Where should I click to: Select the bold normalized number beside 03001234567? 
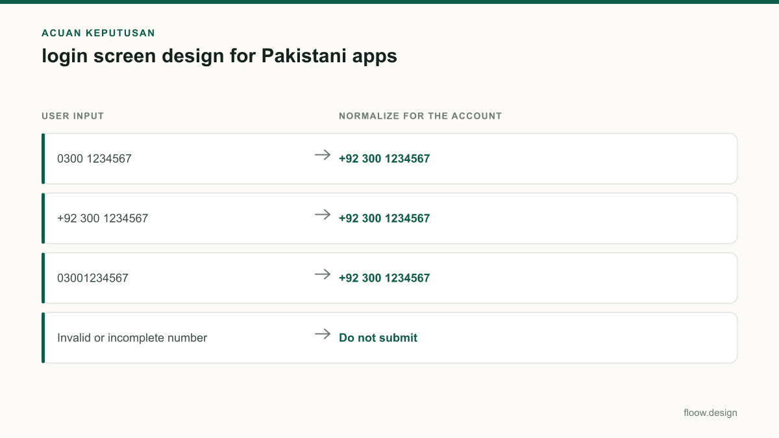click(x=384, y=278)
